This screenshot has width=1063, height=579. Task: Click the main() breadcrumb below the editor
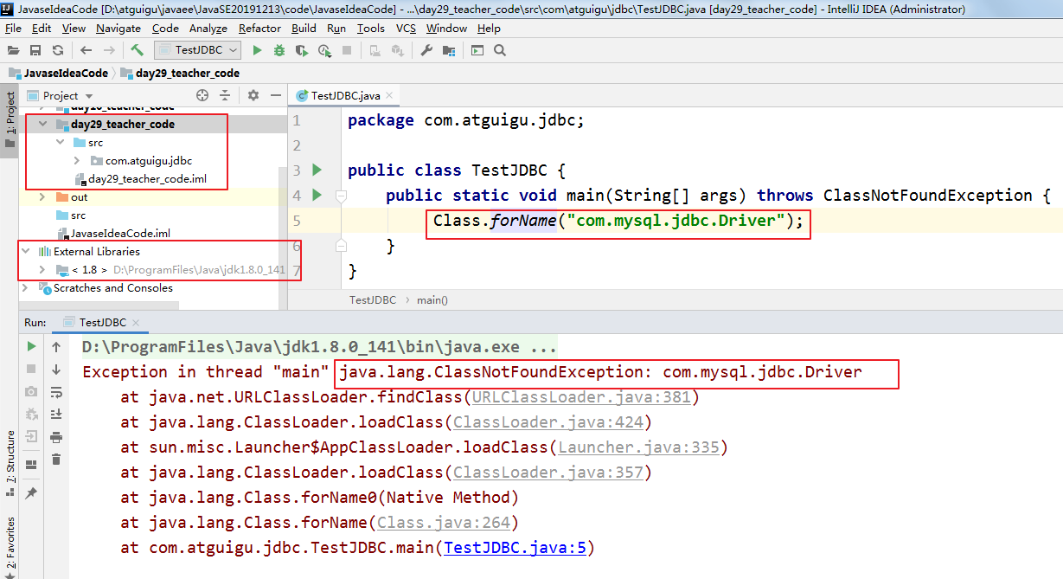click(432, 300)
